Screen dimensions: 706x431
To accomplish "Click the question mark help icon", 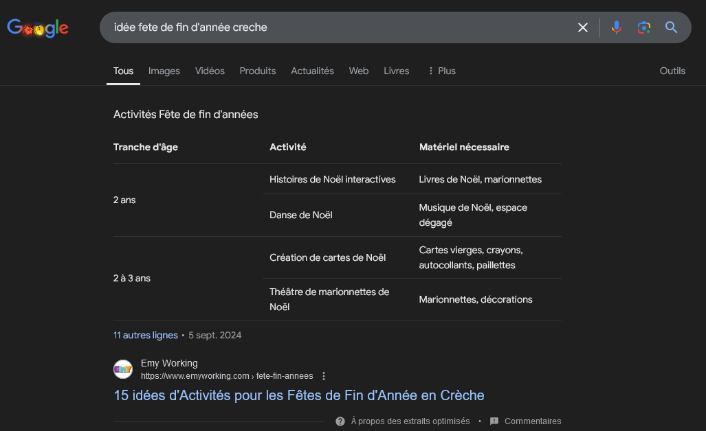I will tap(340, 421).
